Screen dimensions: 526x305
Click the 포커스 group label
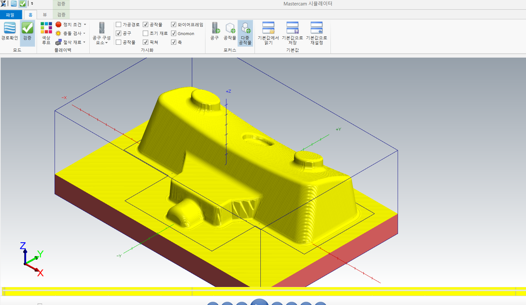(x=230, y=50)
